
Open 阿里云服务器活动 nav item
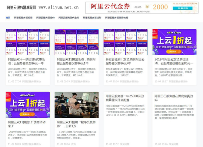pos(92,18)
